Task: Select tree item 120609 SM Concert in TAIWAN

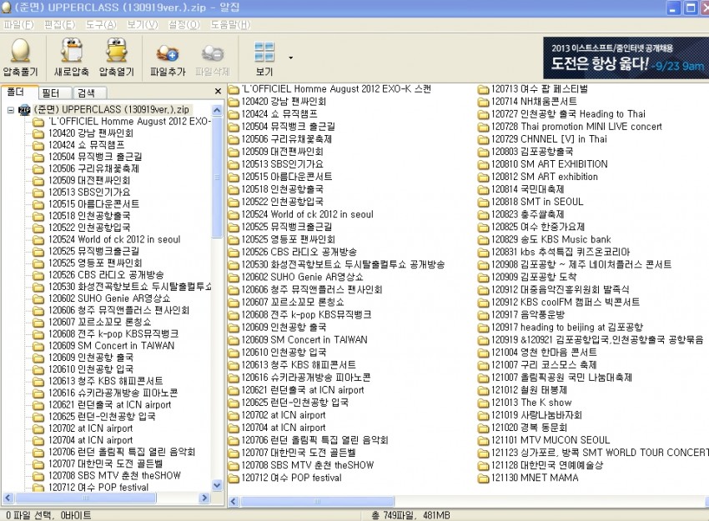Action: pyautogui.click(x=111, y=346)
